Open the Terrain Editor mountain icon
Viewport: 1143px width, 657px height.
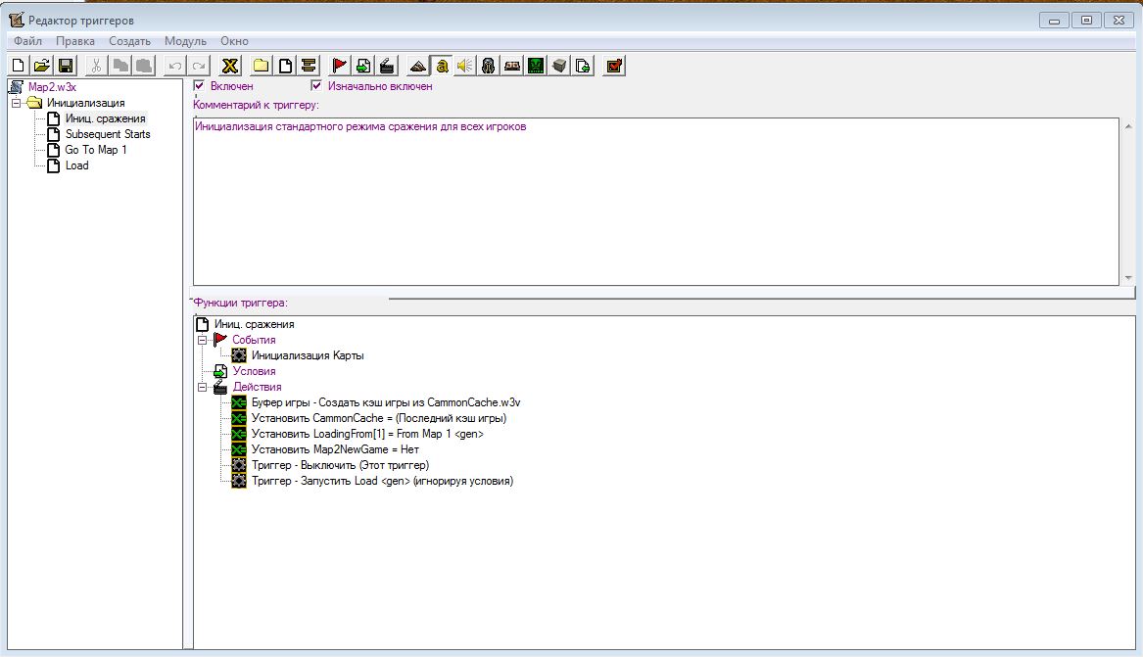(417, 67)
